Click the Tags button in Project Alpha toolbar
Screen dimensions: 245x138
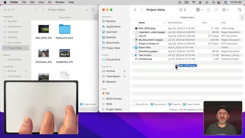[216, 10]
